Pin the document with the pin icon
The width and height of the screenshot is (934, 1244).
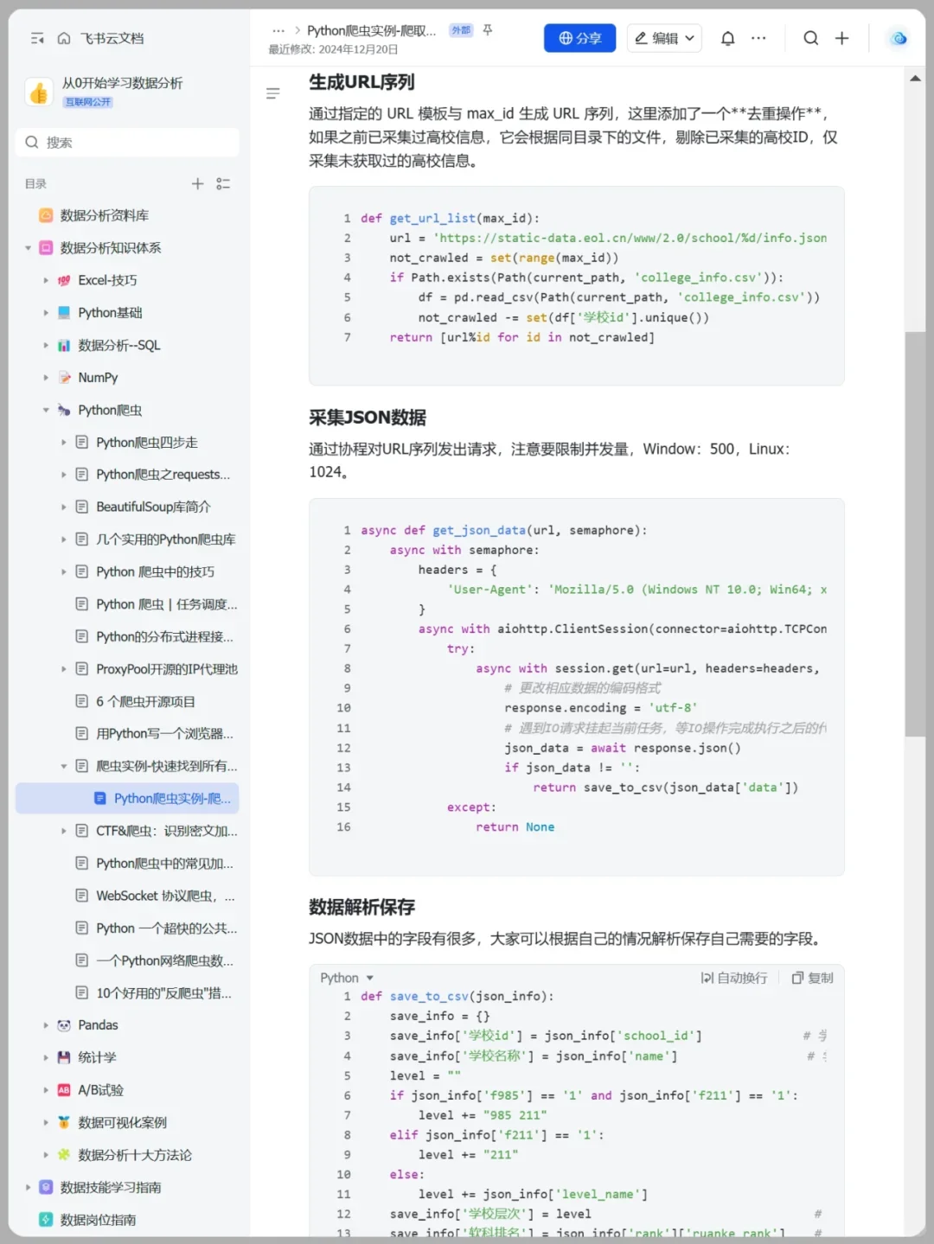[488, 29]
